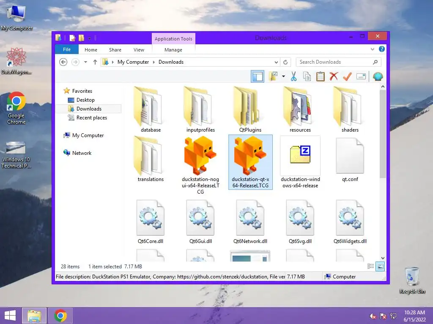Open the database folder
This screenshot has height=324, width=433.
(151, 110)
